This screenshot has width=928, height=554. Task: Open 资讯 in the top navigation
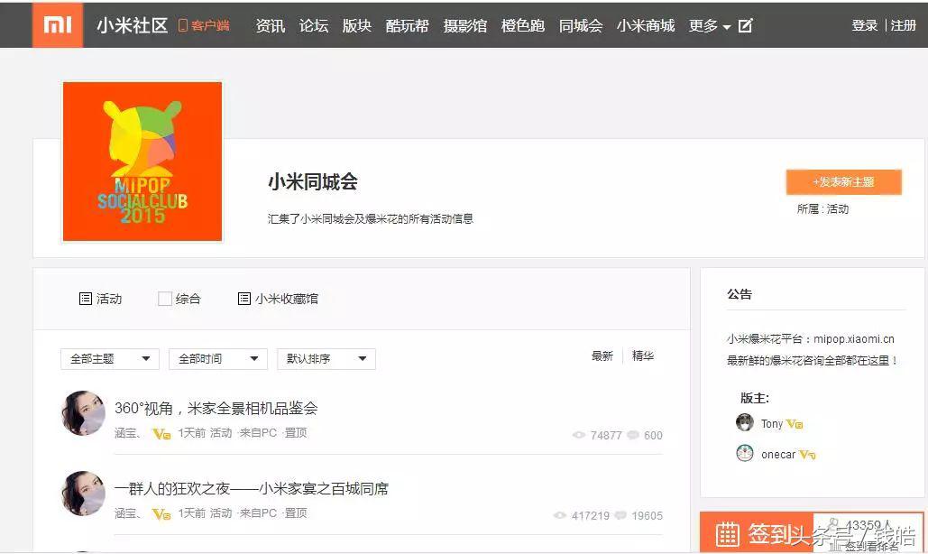coord(271,25)
